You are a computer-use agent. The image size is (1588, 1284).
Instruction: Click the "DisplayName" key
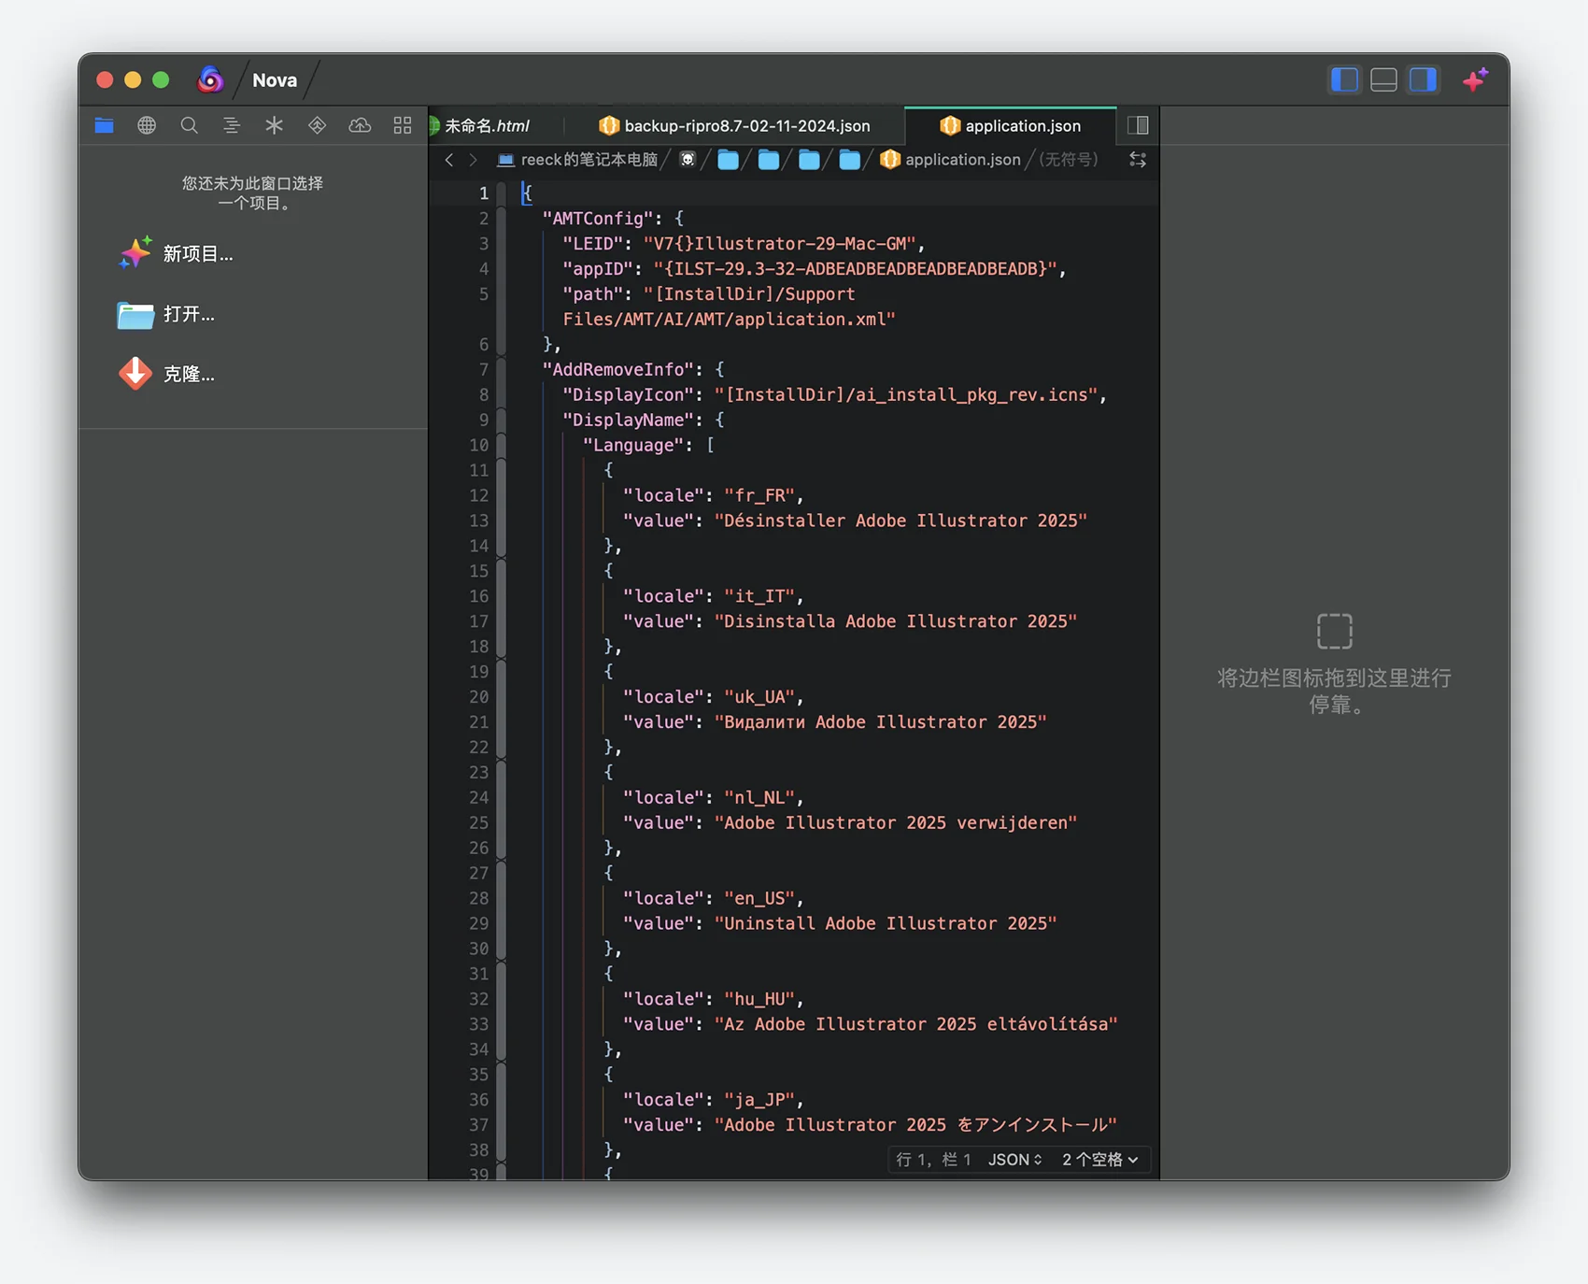tap(628, 420)
